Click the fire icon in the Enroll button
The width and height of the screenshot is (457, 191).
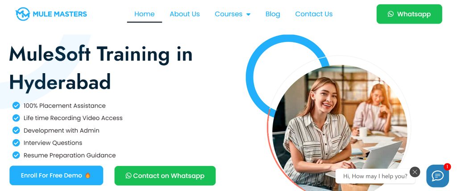pos(88,175)
